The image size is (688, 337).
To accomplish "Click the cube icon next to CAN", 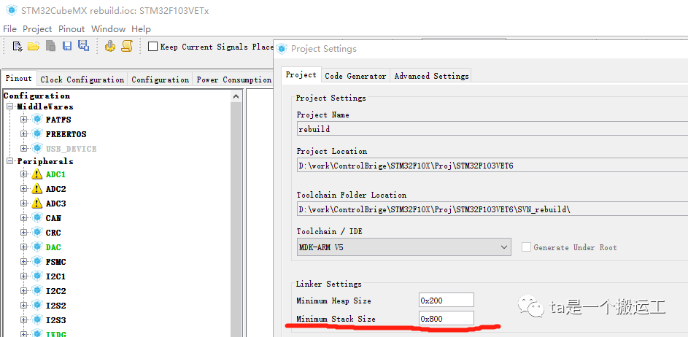I will [37, 218].
